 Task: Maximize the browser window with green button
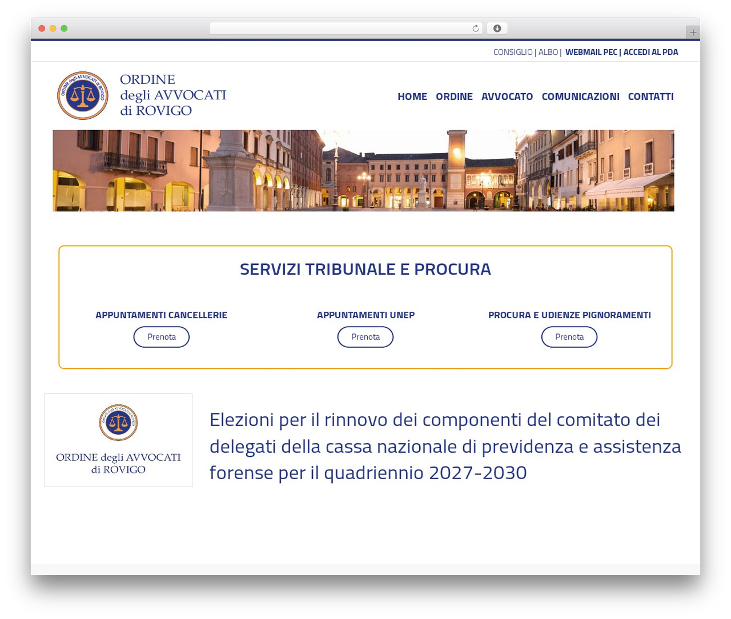tap(64, 29)
